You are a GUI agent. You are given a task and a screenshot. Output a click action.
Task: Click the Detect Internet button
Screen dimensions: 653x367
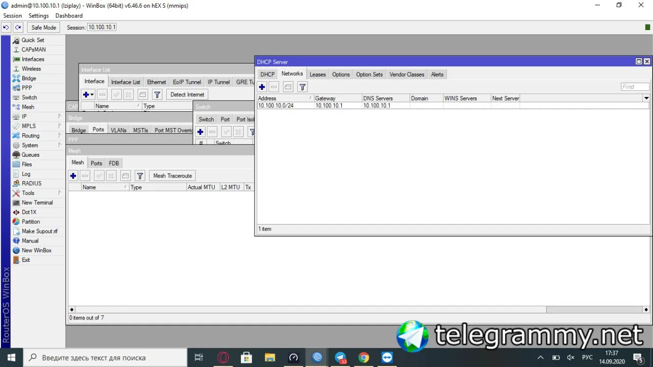187,94
